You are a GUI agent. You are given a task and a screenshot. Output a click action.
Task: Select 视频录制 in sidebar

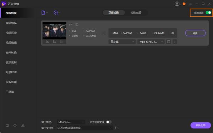(11, 62)
